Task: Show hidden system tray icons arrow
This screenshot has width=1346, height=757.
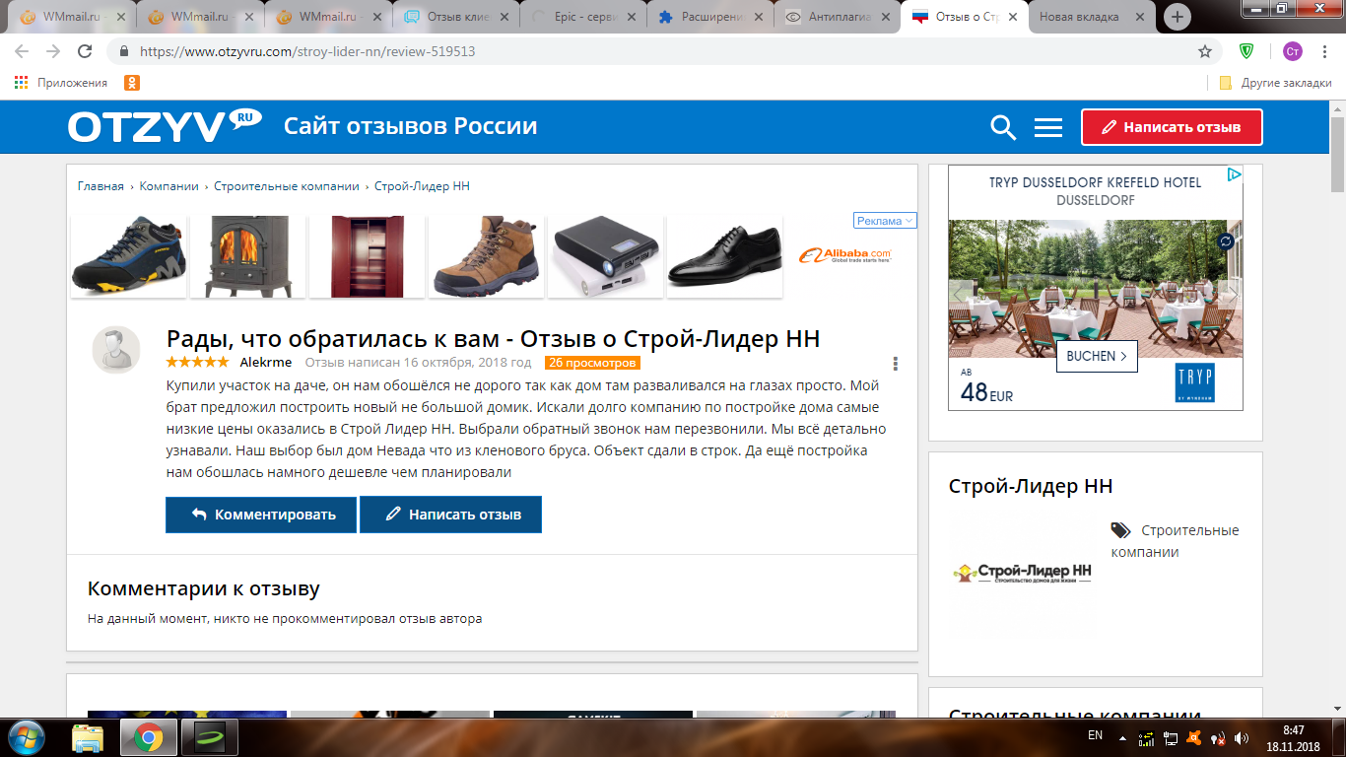Action: pyautogui.click(x=1122, y=736)
